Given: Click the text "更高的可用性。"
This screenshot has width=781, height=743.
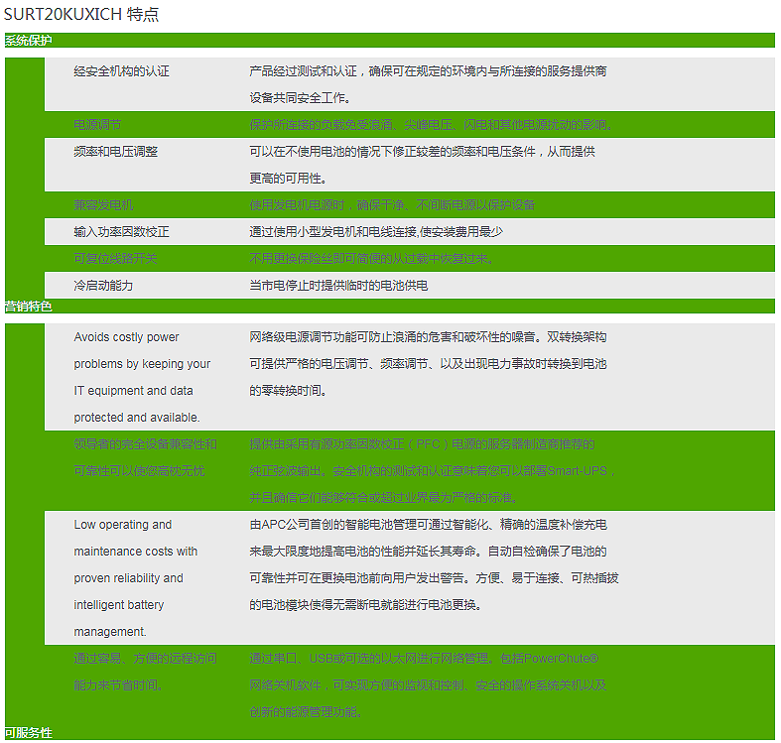Looking at the screenshot, I should (x=288, y=179).
